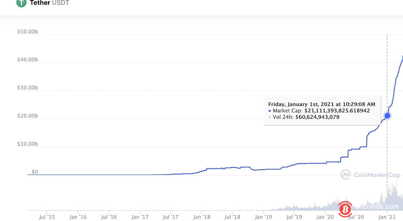Select the Jan '18 label on the time axis
403x221 pixels.
point(201,217)
